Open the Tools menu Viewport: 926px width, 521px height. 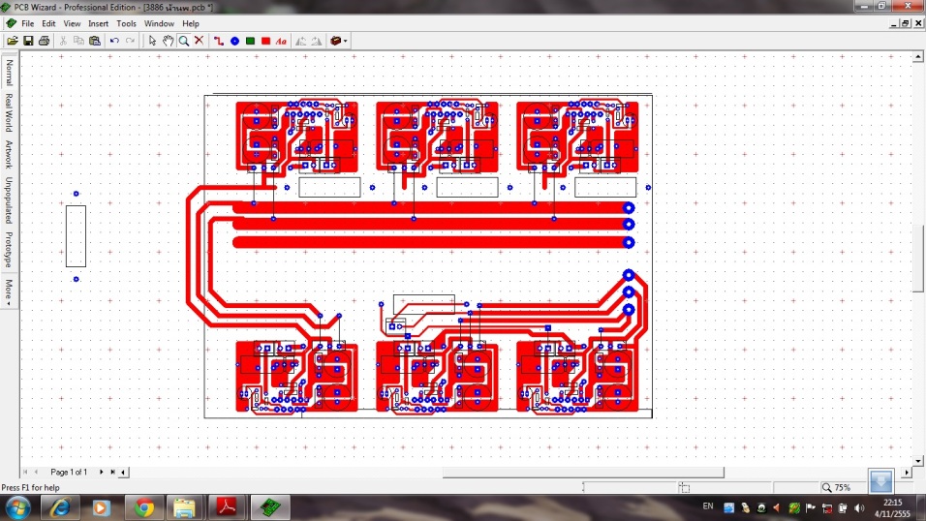(x=126, y=23)
